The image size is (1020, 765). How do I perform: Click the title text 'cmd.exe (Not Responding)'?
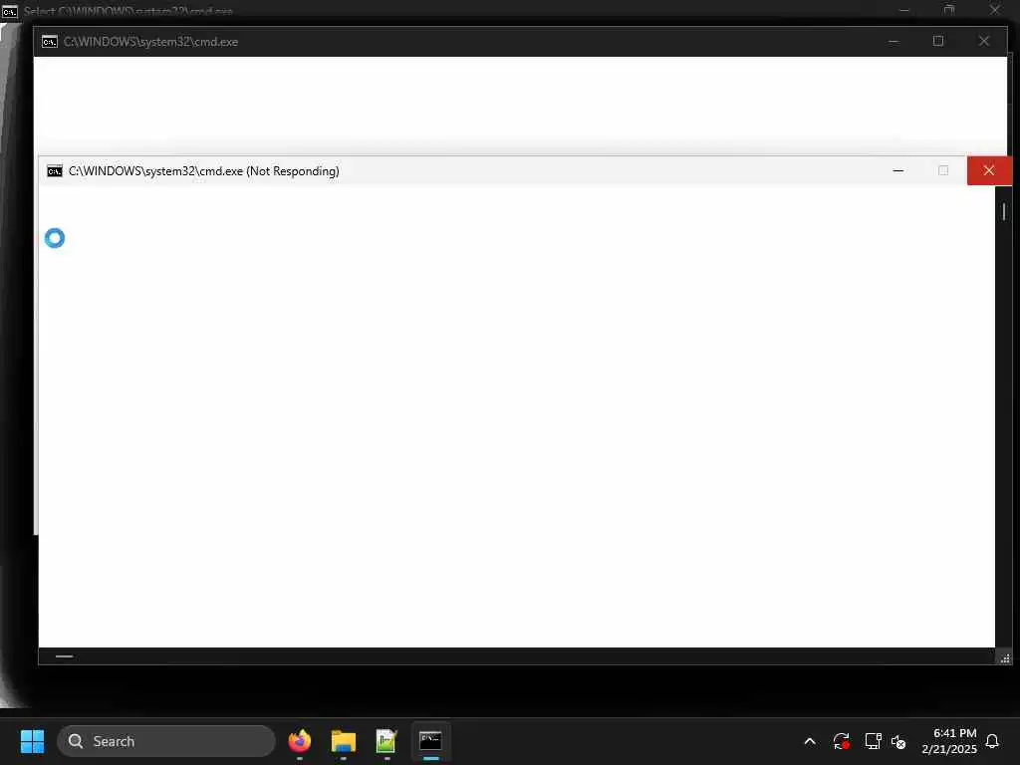tap(269, 171)
